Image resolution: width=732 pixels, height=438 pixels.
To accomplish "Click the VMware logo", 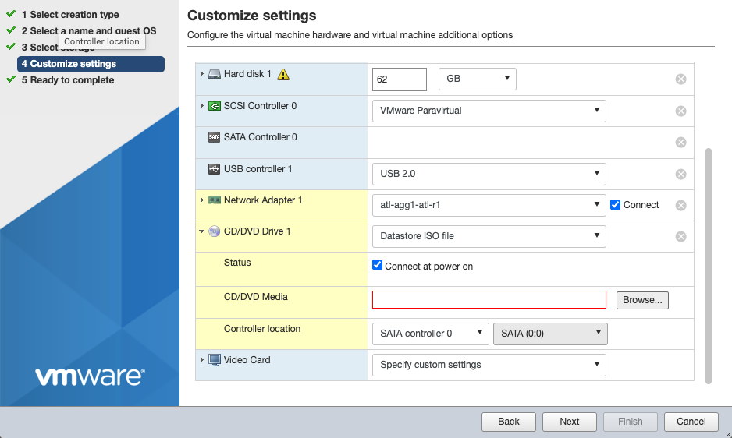I will pyautogui.click(x=90, y=376).
